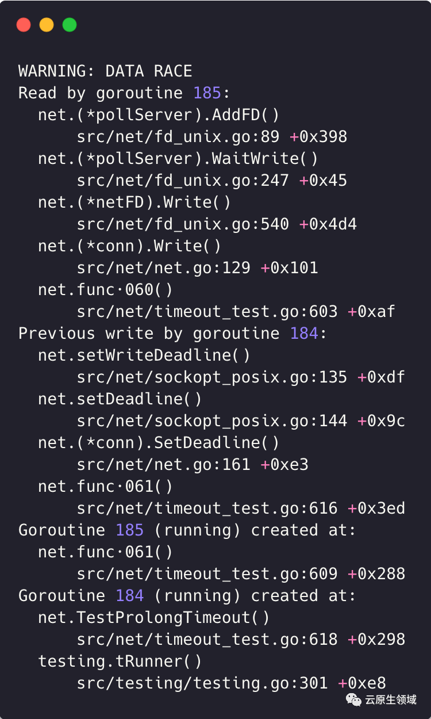Image resolution: width=431 pixels, height=719 pixels.
Task: Click the net.(*conn).Write() stack frame
Action: click(x=129, y=246)
